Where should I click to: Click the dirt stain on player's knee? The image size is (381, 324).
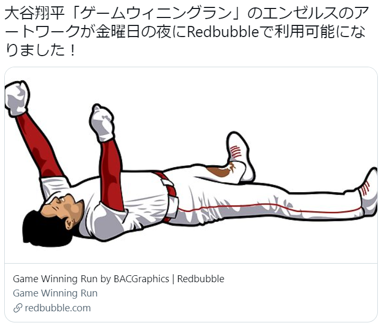click(x=221, y=171)
